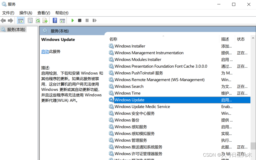Click gear icon of Windows Management Instrumentation
256x160 pixels.
[x=111, y=53]
